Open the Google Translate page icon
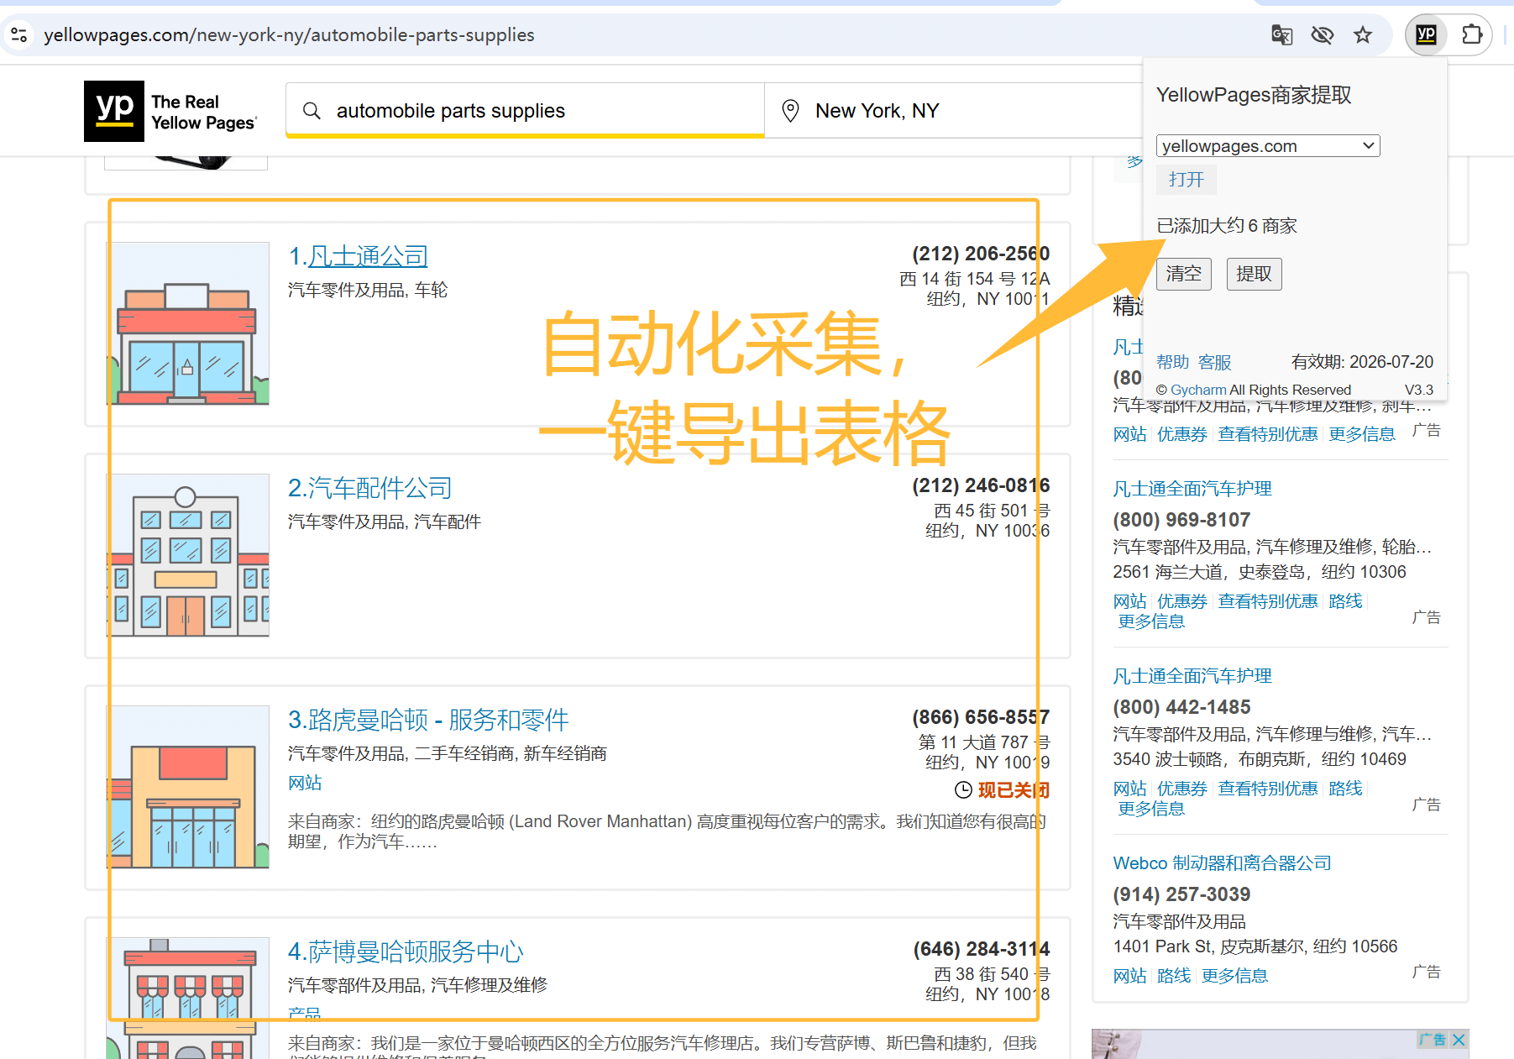 coord(1281,34)
